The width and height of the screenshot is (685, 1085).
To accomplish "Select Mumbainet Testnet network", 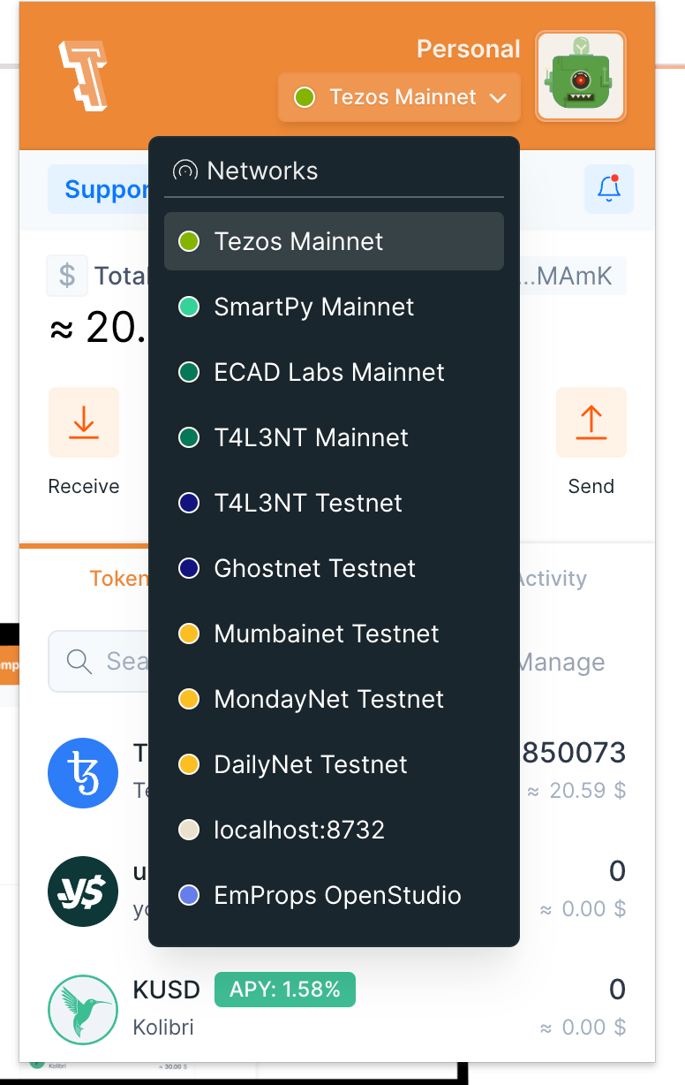I will pos(334,634).
